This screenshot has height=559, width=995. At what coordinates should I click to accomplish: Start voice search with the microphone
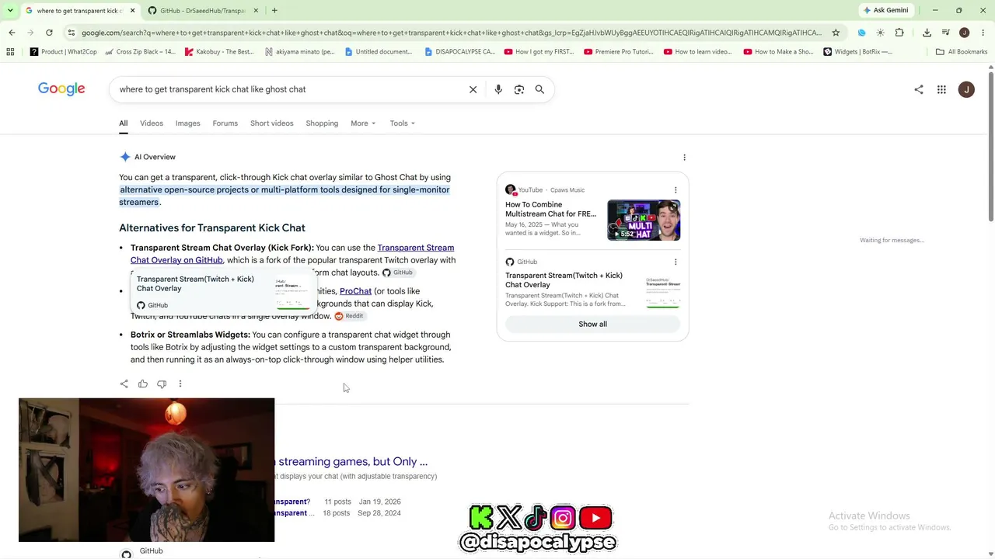(498, 89)
